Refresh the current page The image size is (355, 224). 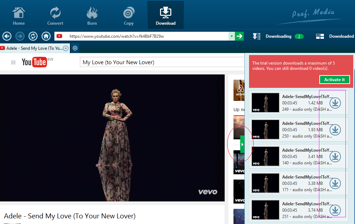pos(33,36)
